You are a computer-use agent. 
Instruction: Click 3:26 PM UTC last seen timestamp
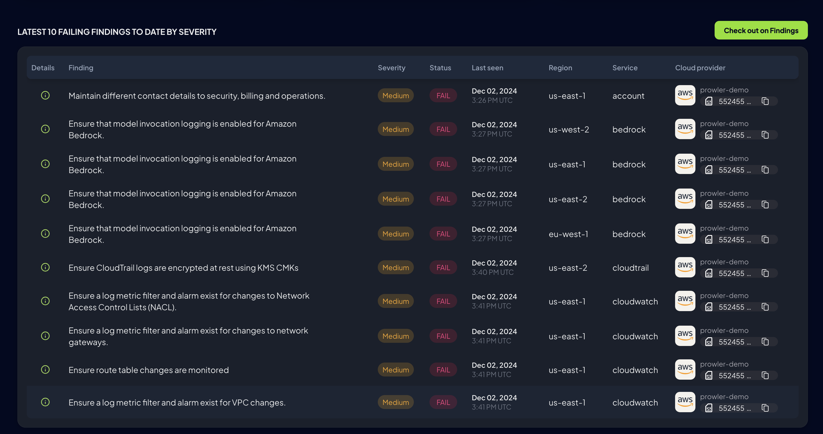(x=492, y=100)
